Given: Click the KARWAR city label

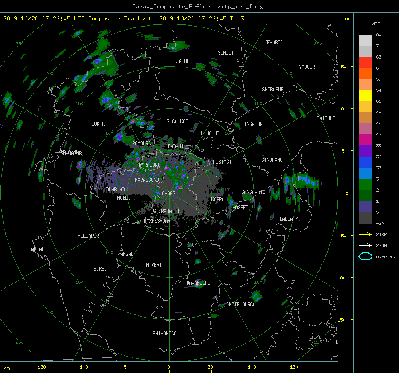Looking at the screenshot, I should (x=36, y=249).
